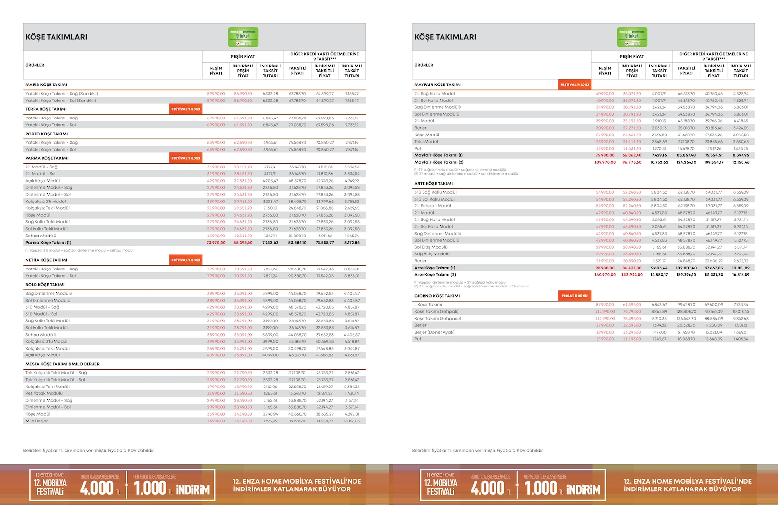
Task: Click the Sağ Bitiş Modülü row under Arte
Action: 583,254
